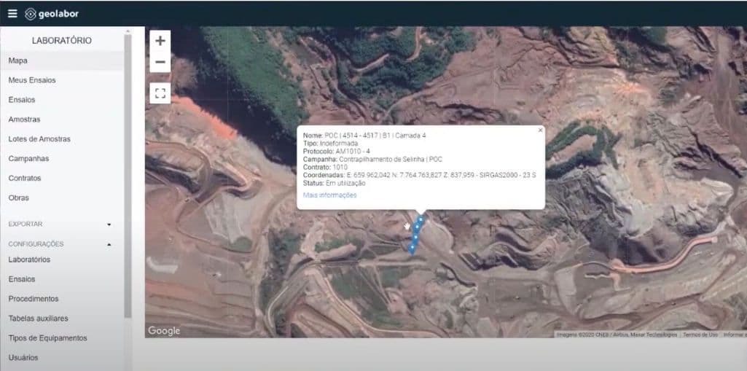Click the Google logo on map
The width and height of the screenshot is (747, 371).
pos(164,331)
